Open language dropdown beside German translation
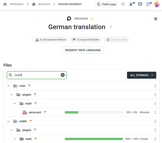This screenshot has height=143, width=162. 111,27
